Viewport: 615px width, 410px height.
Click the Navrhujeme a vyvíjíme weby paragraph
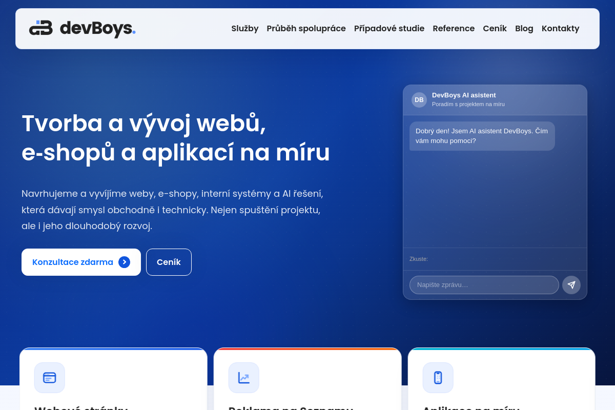pyautogui.click(x=173, y=210)
